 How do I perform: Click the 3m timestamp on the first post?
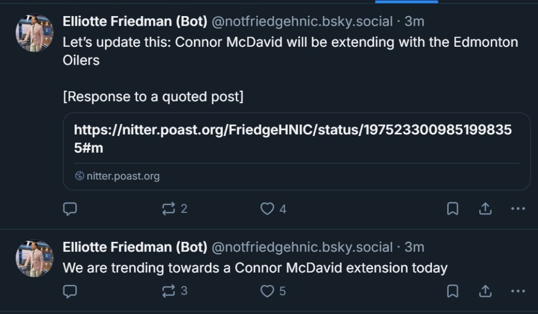(x=414, y=22)
